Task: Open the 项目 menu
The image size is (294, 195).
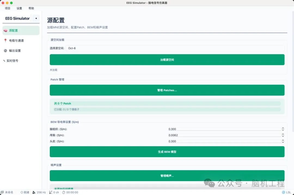Action: (8, 8)
